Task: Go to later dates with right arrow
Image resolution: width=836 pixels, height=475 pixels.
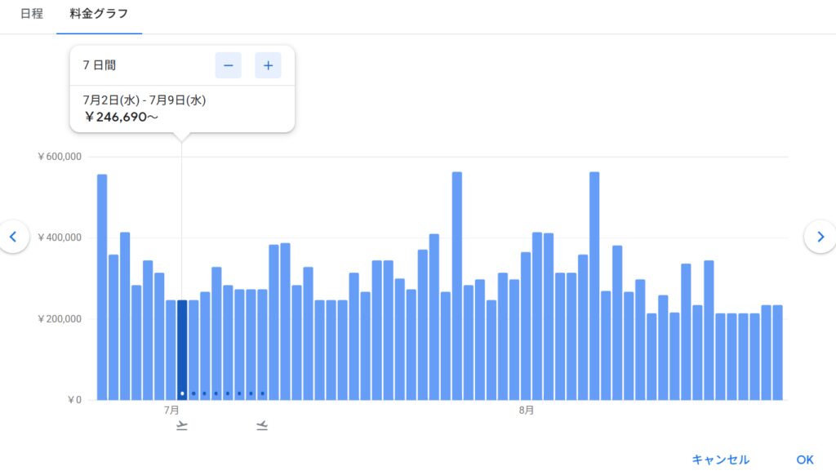Action: 820,237
